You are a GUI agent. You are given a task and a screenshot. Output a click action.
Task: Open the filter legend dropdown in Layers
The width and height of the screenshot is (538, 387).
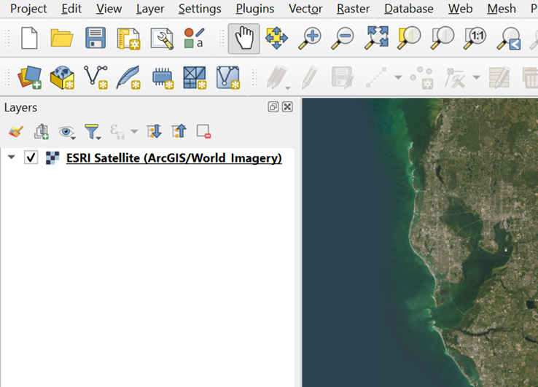tap(92, 132)
